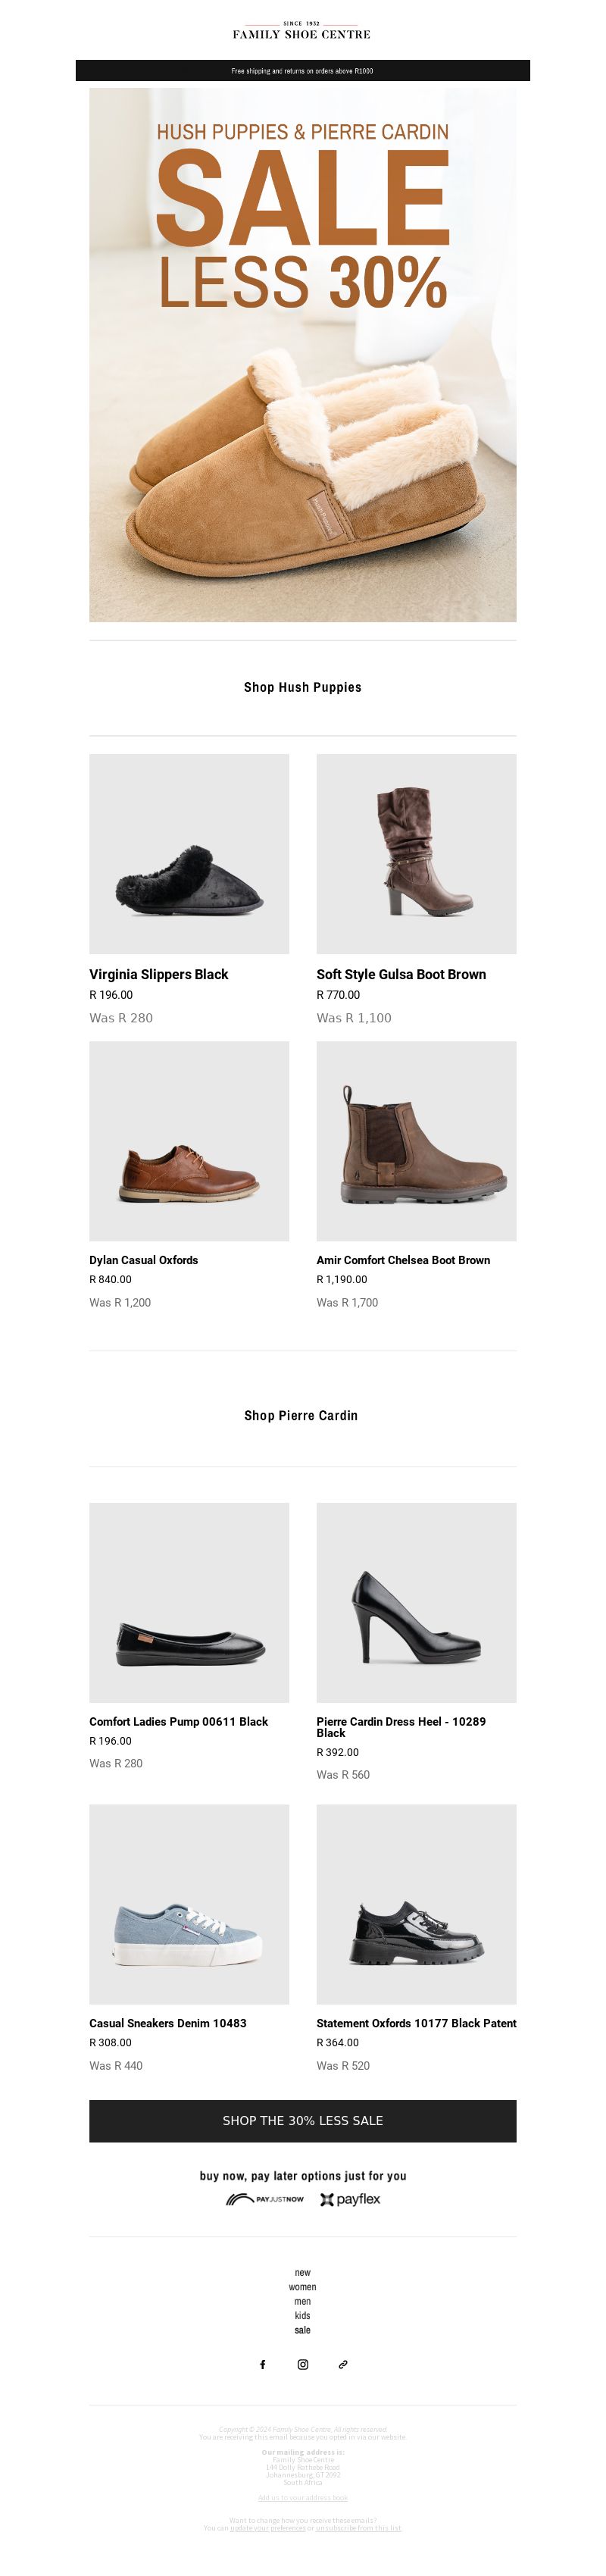Click the Payflex logo
Viewport: 606px width, 2576px height.
point(350,2199)
